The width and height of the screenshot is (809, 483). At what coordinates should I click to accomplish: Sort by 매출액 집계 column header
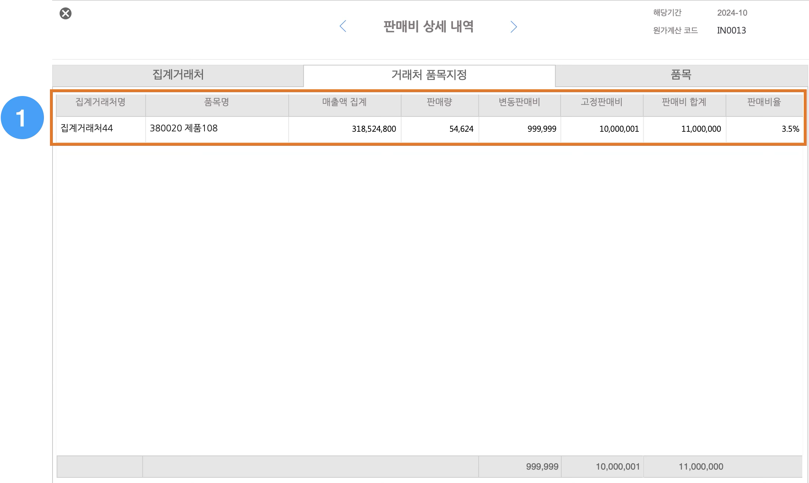[x=345, y=102]
